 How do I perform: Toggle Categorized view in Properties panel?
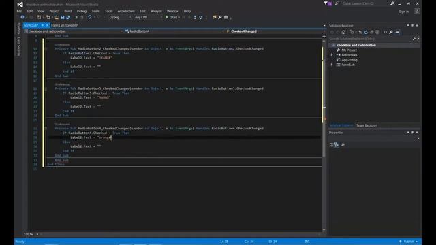(332, 144)
